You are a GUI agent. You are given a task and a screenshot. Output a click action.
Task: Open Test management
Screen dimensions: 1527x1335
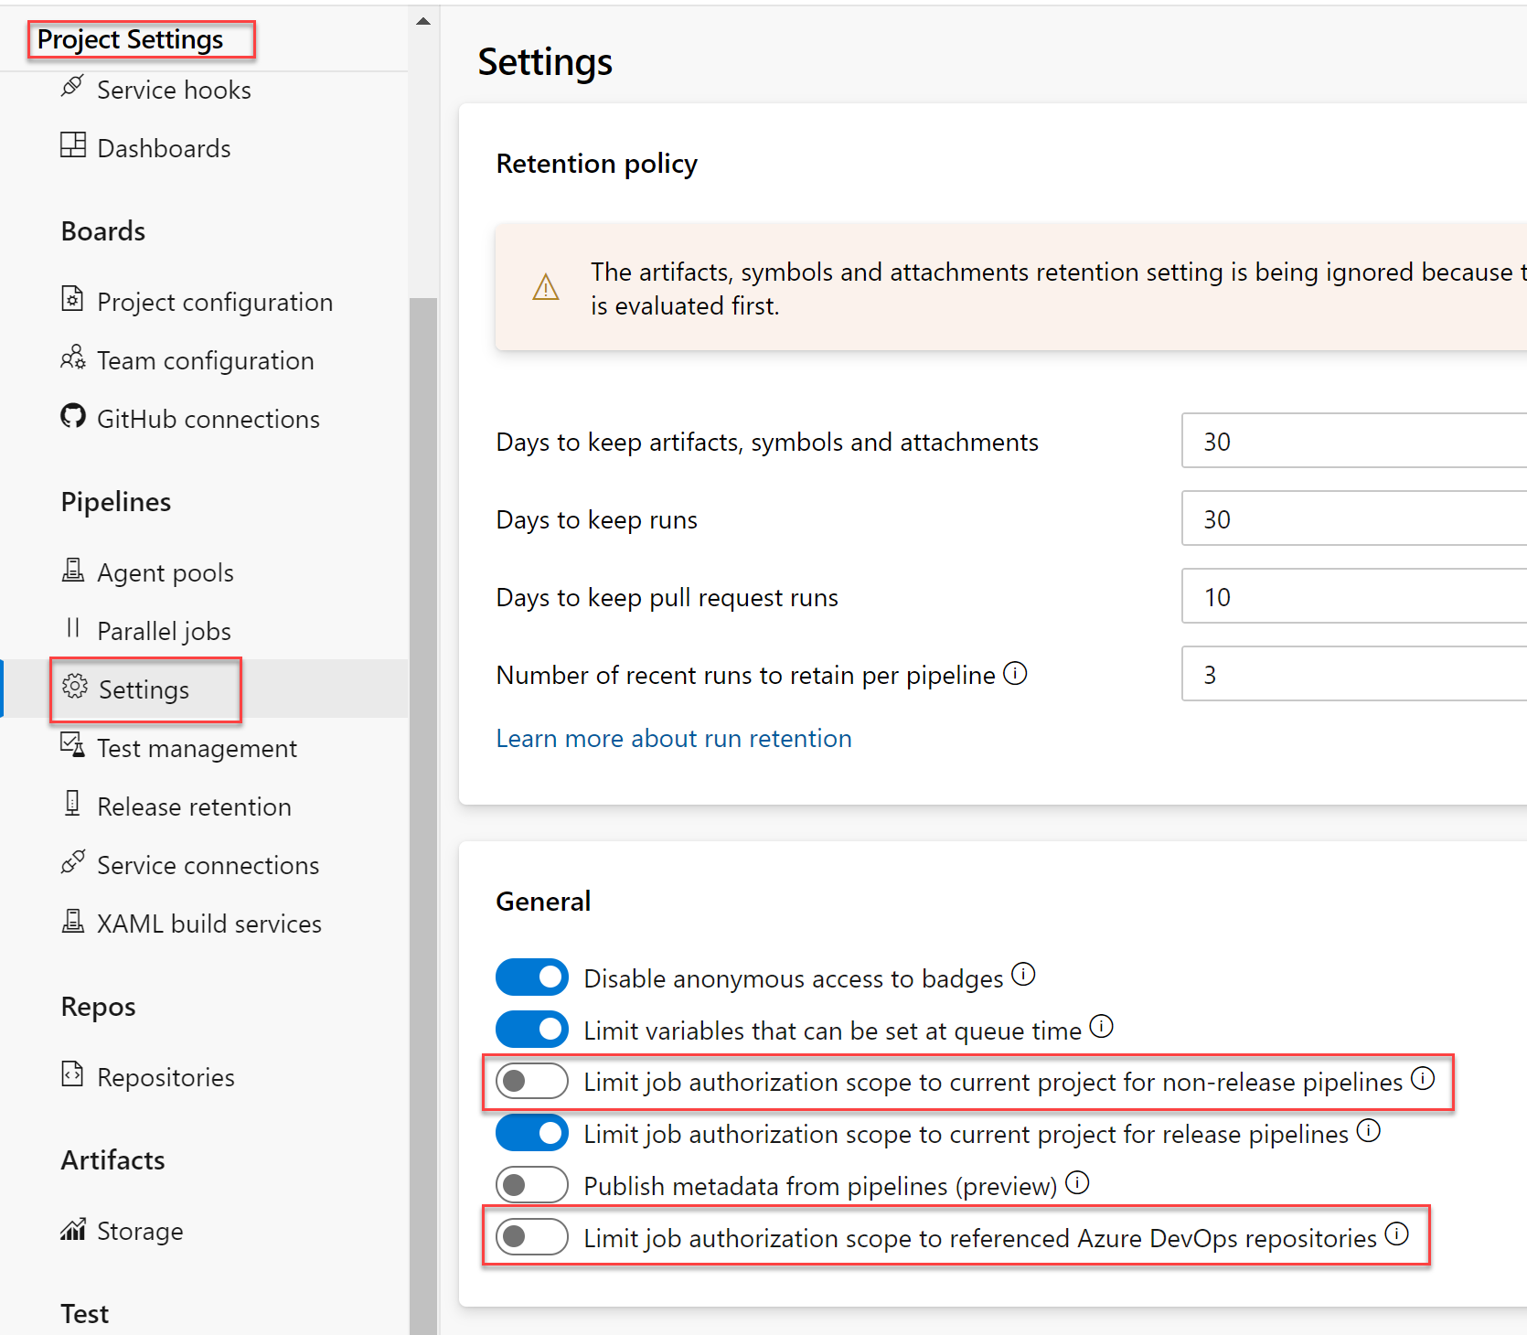[197, 747]
